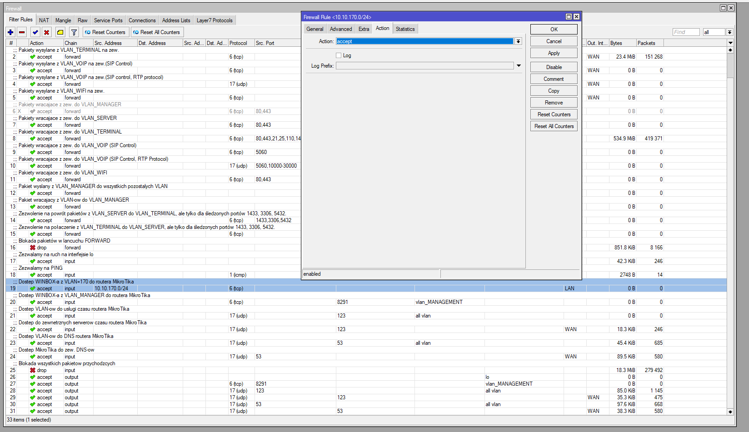Image resolution: width=749 pixels, height=432 pixels.
Task: Enable the Log checkbox
Action: (x=339, y=55)
